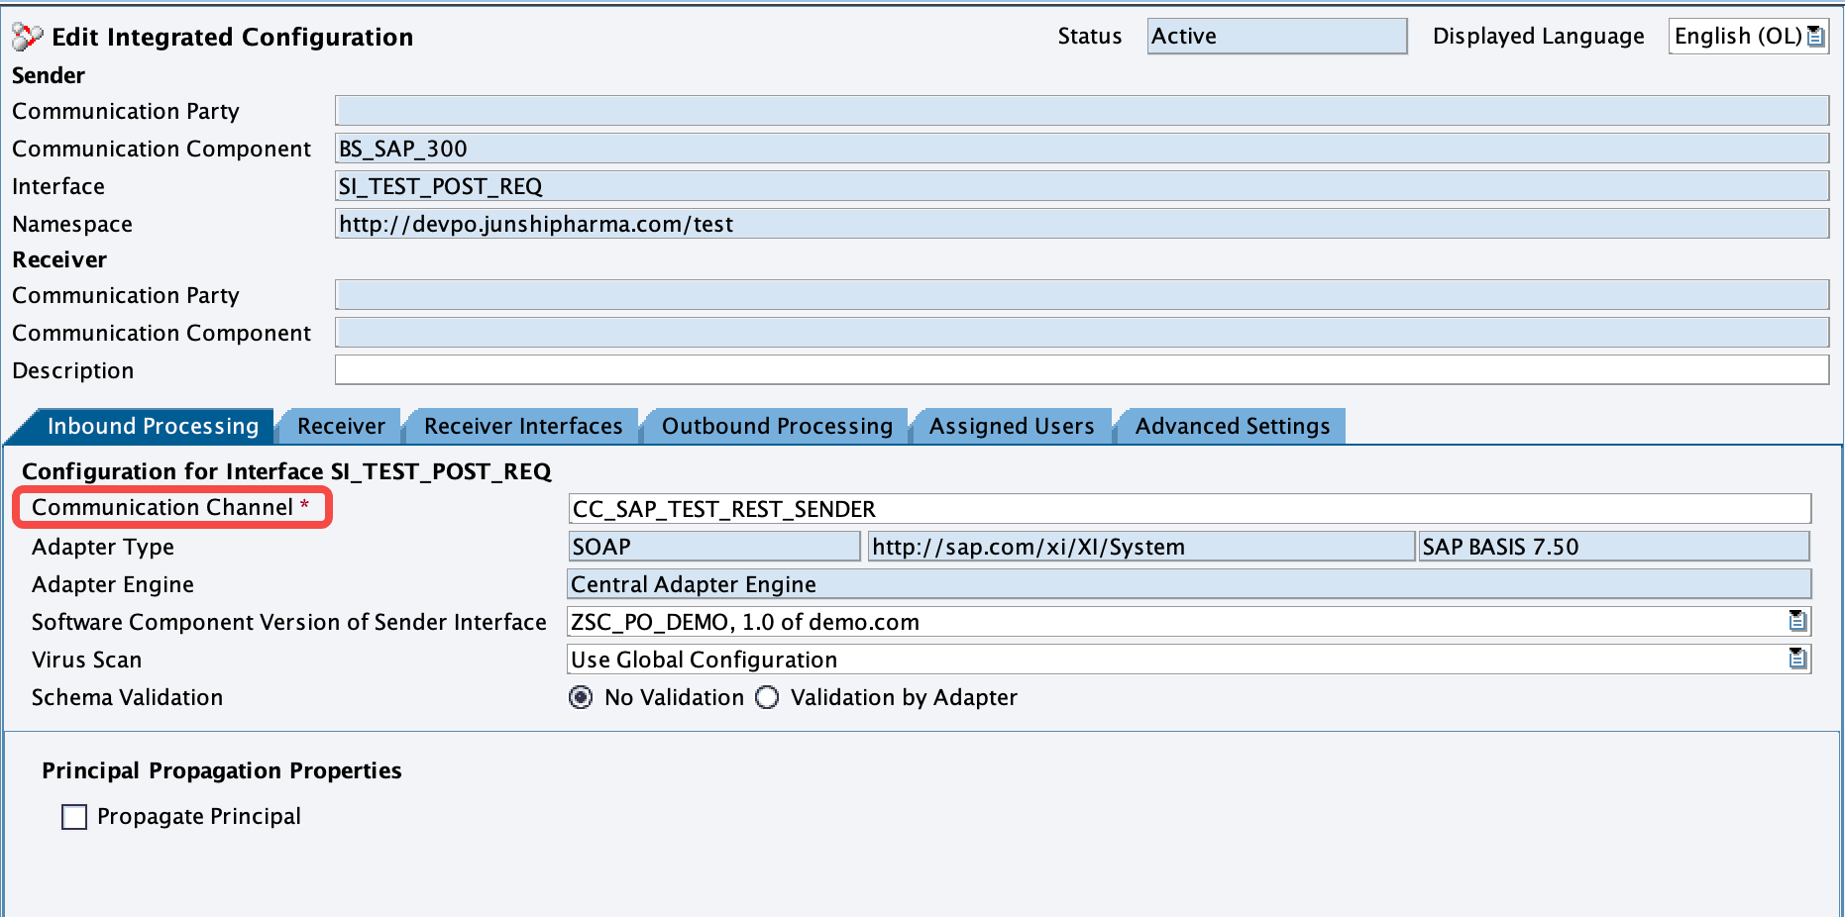Click Receiver Communication Component field
Viewport: 1845px width, 917px height.
pyautogui.click(x=1082, y=332)
